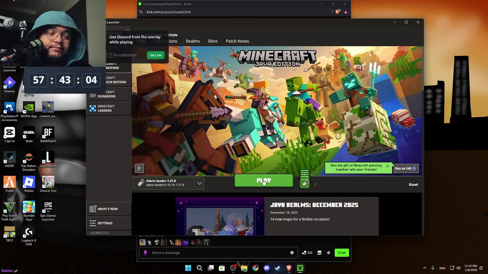Open the TRCC desktop shortcut
The width and height of the screenshot is (488, 274).
(10, 234)
